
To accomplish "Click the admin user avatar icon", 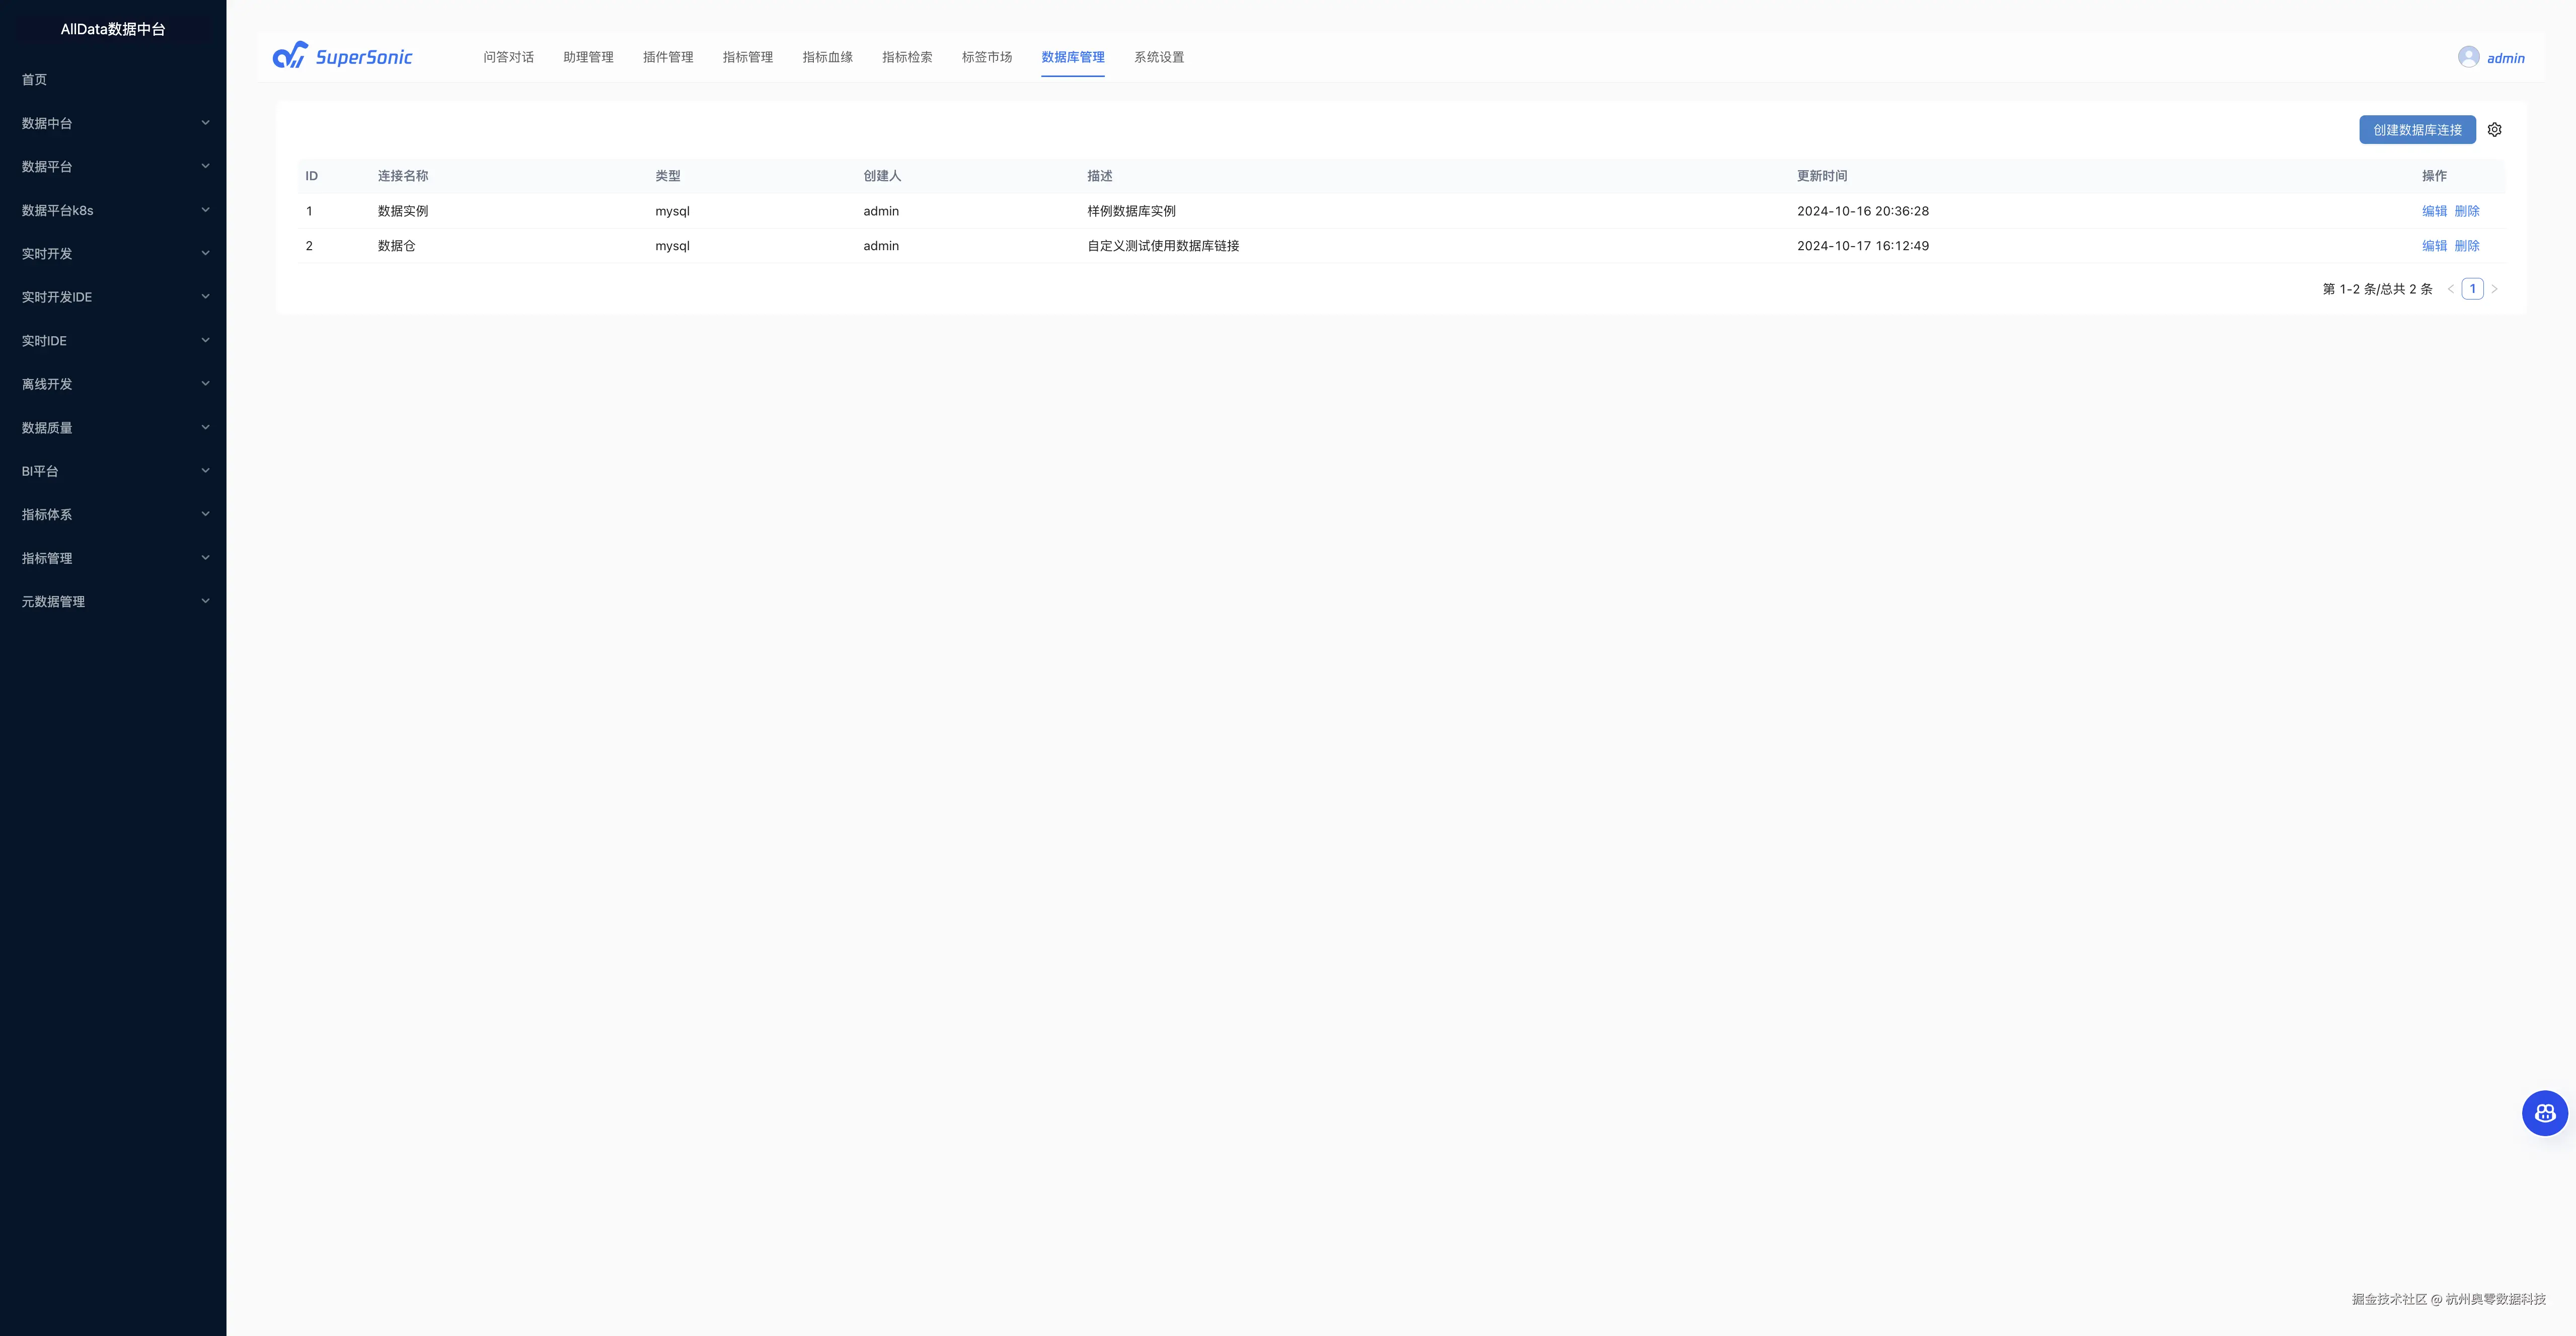I will point(2468,57).
